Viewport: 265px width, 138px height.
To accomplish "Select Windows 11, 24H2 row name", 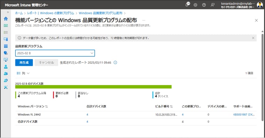I will (29, 115).
